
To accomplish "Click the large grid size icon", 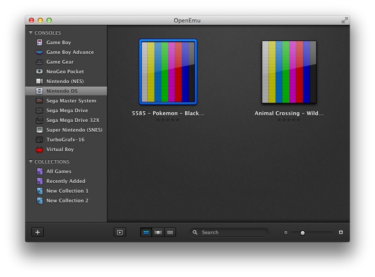I will (341, 232).
